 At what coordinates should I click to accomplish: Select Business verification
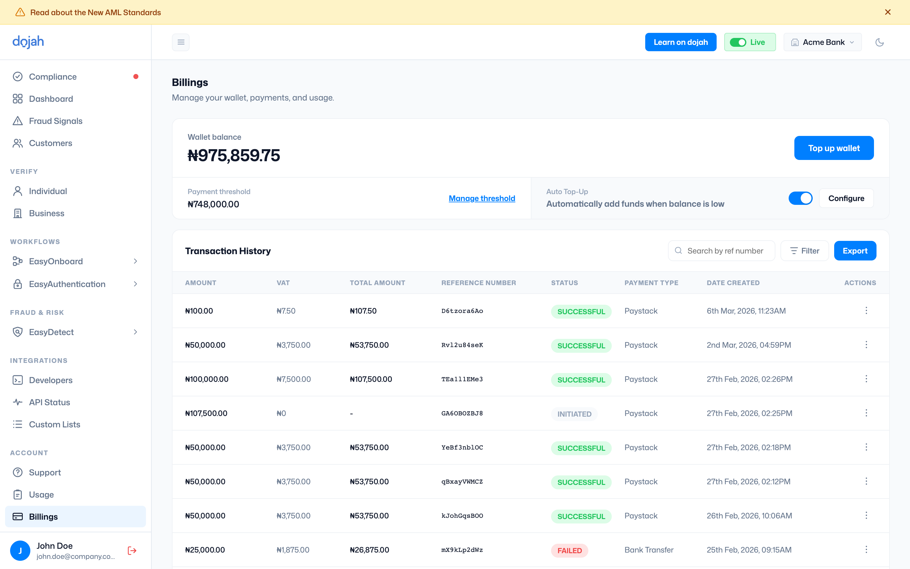click(75, 213)
